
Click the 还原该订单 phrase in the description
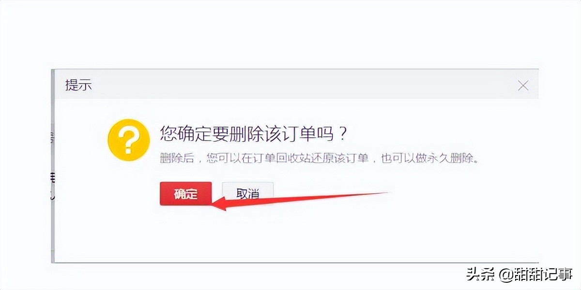338,159
